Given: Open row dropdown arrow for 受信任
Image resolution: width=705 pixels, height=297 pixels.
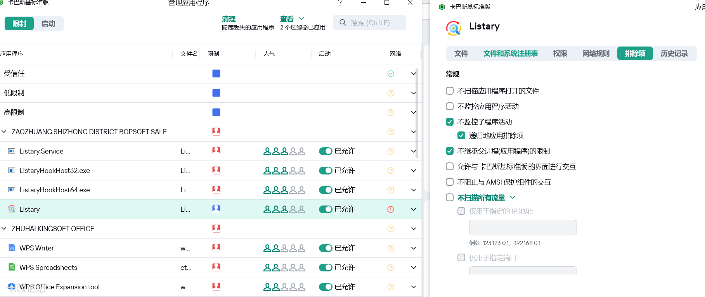Looking at the screenshot, I should pyautogui.click(x=414, y=74).
